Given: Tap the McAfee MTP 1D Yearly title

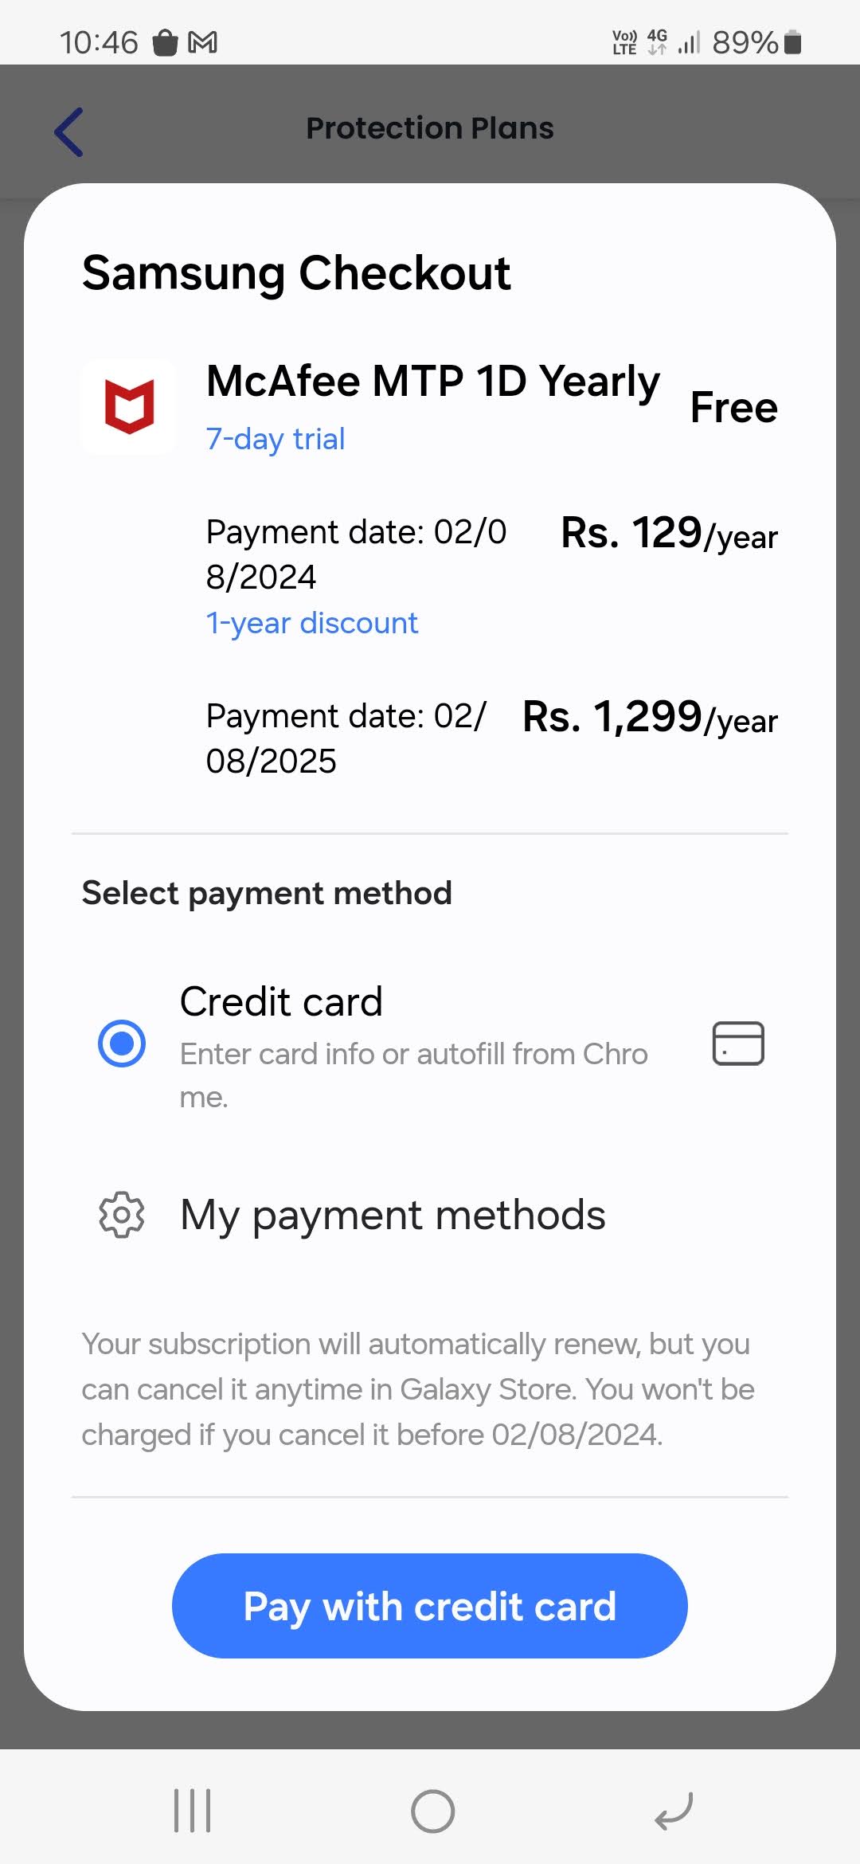Looking at the screenshot, I should pyautogui.click(x=432, y=381).
